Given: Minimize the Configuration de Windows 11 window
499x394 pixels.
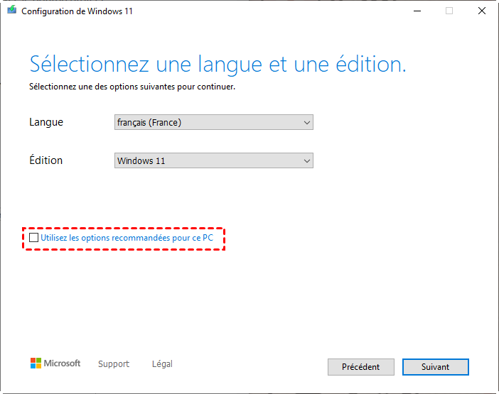Looking at the screenshot, I should click(417, 11).
